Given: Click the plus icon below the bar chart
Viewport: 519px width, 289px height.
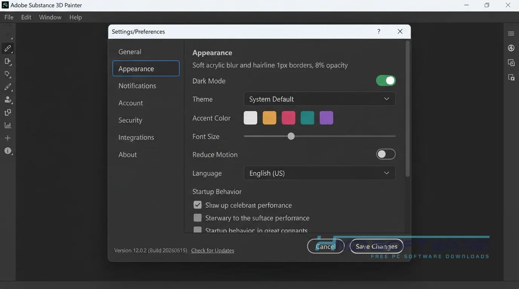Looking at the screenshot, I should tap(8, 138).
